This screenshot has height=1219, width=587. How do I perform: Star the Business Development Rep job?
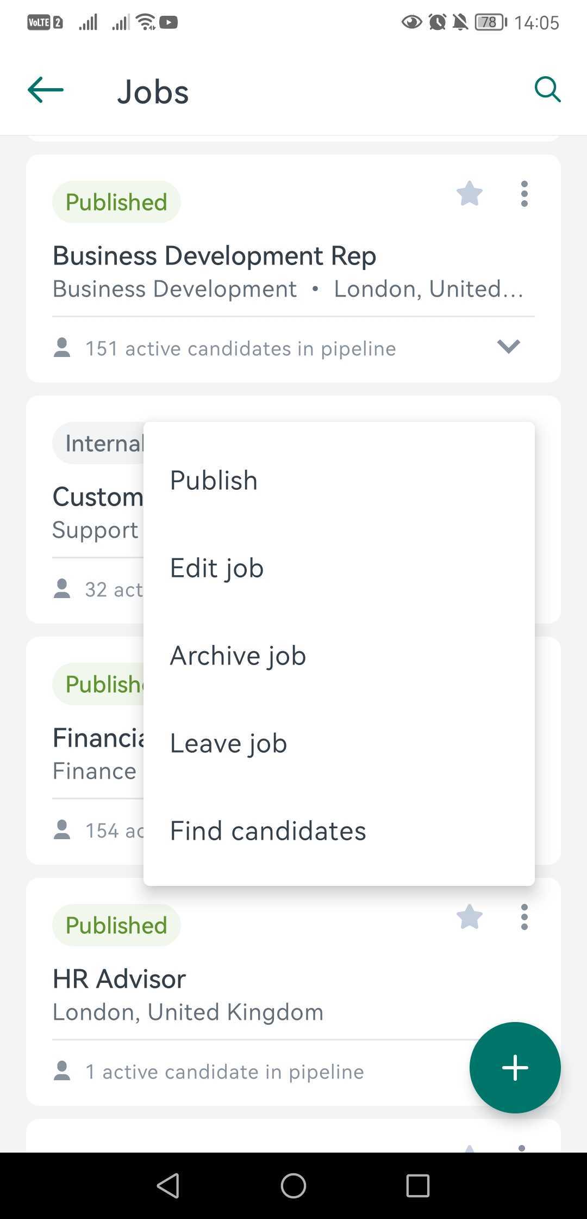[470, 194]
